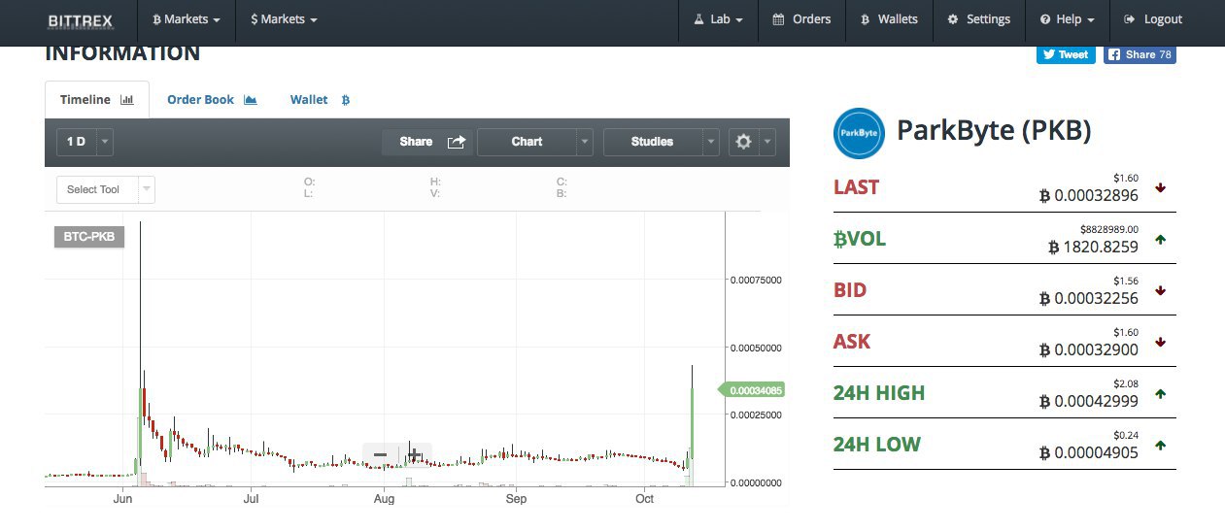
Task: Click the BVOL row up arrow
Action: [x=1160, y=239]
